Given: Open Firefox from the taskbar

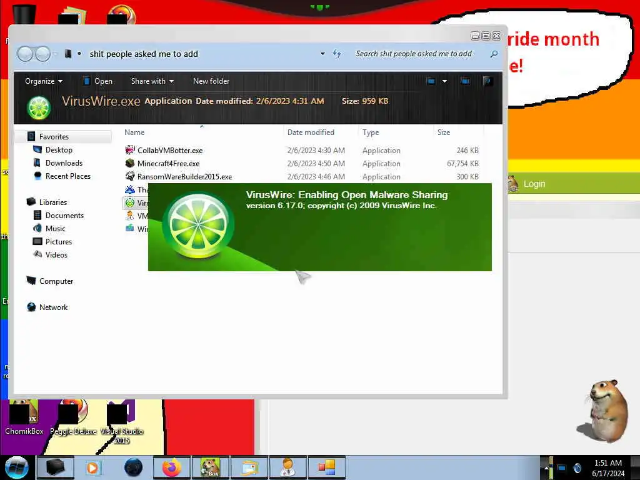Looking at the screenshot, I should pos(171,467).
